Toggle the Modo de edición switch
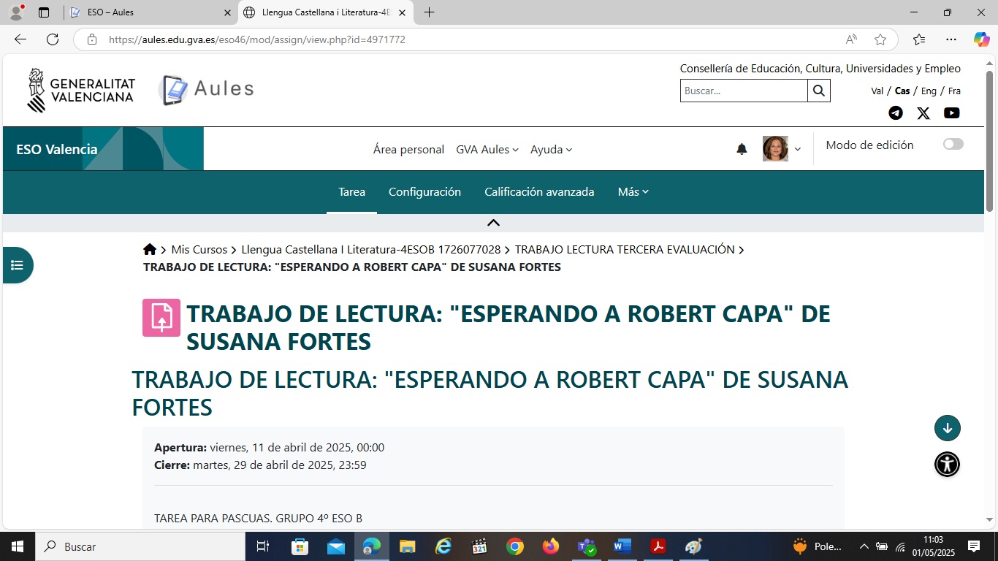Viewport: 998px width, 561px height. pos(953,145)
